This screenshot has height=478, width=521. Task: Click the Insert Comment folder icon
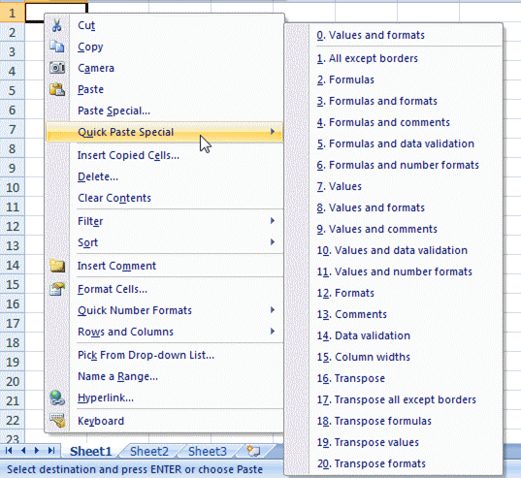coord(57,266)
